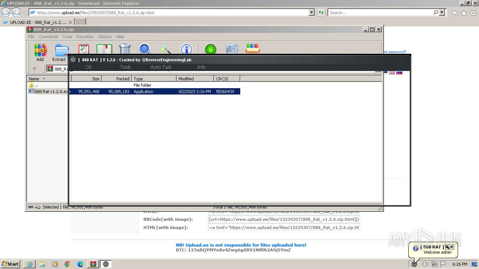Click the WinRAR status bar drive icon
This screenshot has width=479, height=269.
[31, 207]
